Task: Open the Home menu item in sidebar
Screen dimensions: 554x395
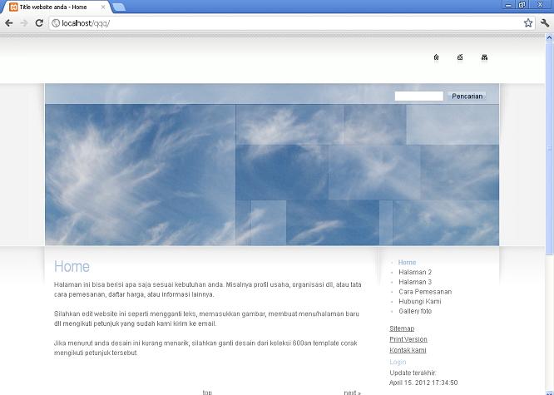Action: [407, 263]
